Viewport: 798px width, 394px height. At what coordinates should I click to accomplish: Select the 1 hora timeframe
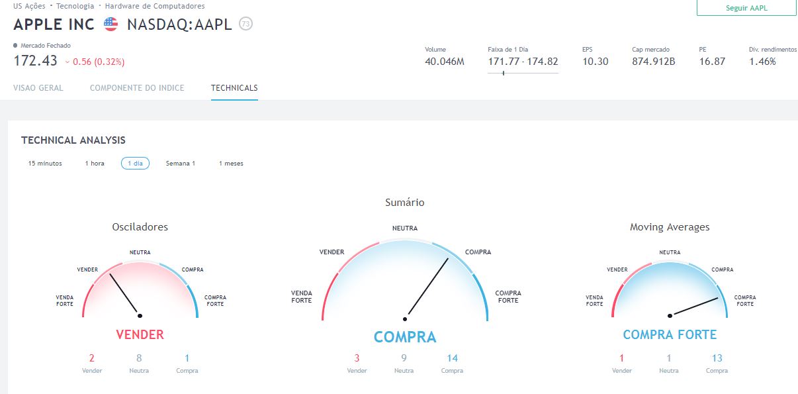coord(95,164)
